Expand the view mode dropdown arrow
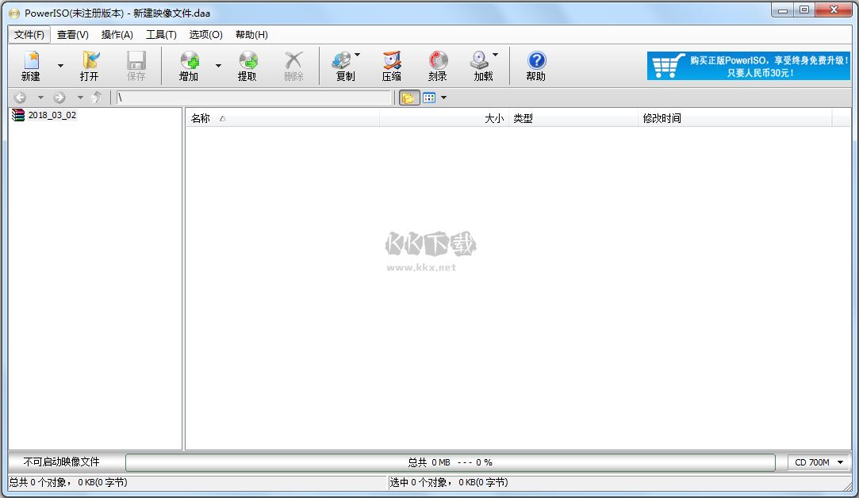 point(442,97)
